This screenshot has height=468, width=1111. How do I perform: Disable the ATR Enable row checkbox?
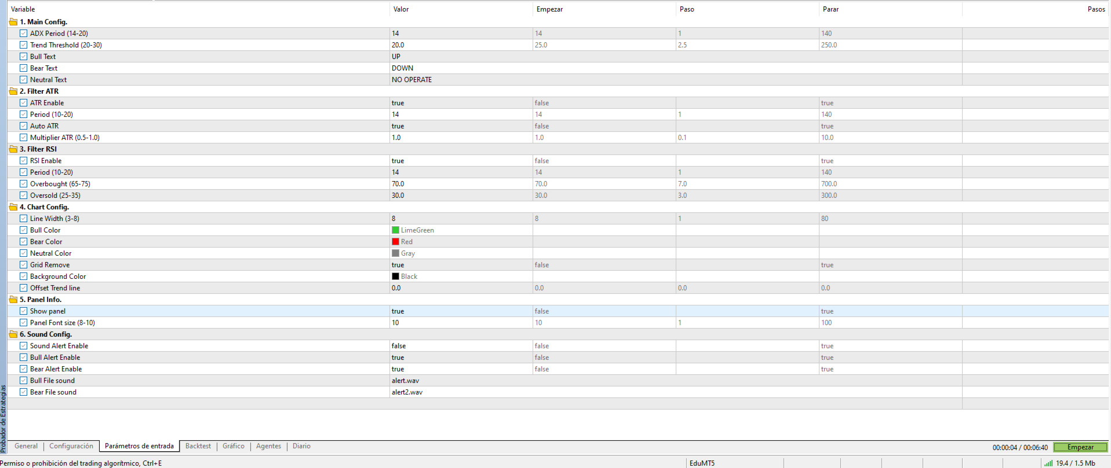click(x=24, y=103)
